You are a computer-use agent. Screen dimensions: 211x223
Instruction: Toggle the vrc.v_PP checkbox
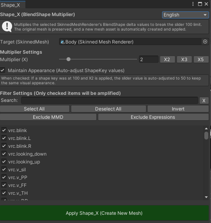[x=4, y=177]
